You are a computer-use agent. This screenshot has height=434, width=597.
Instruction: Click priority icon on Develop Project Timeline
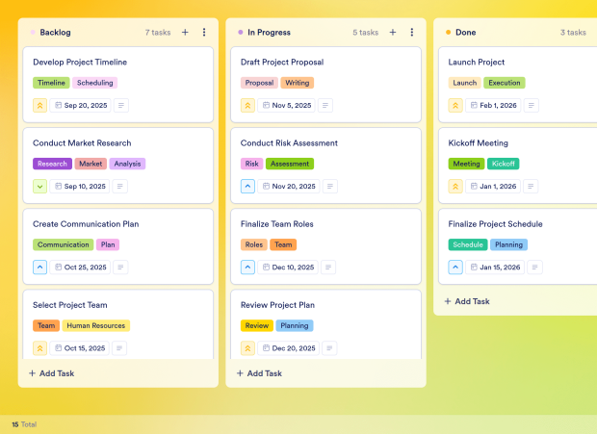coord(40,105)
